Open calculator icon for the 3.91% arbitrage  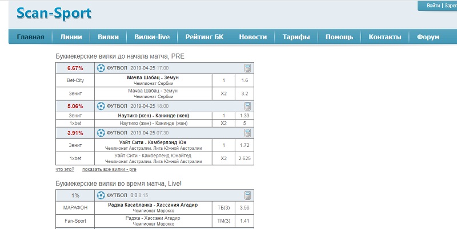coord(247,133)
